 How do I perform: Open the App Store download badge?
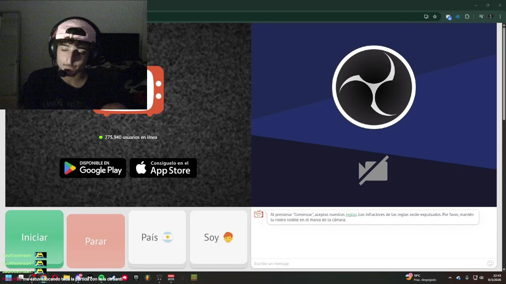point(163,168)
